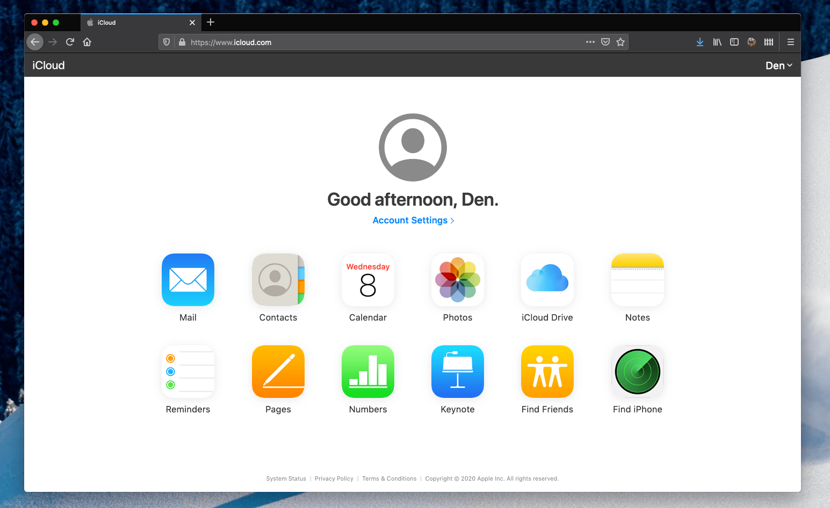Open the Firefox hamburger menu
Image resolution: width=830 pixels, height=508 pixels.
[791, 42]
